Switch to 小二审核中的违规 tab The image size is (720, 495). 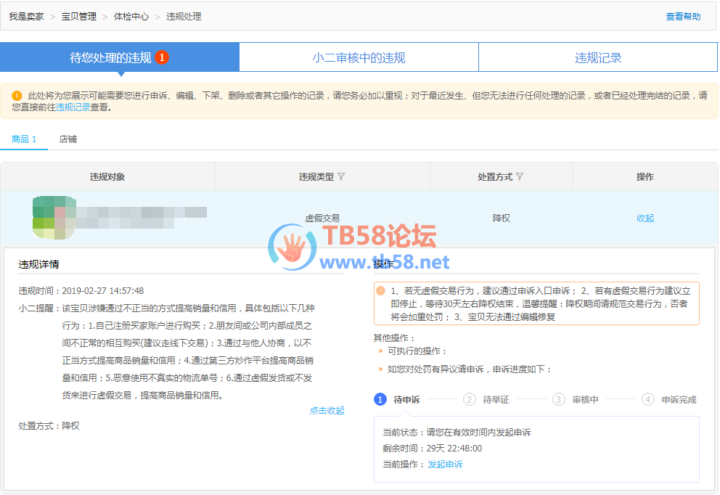click(359, 58)
